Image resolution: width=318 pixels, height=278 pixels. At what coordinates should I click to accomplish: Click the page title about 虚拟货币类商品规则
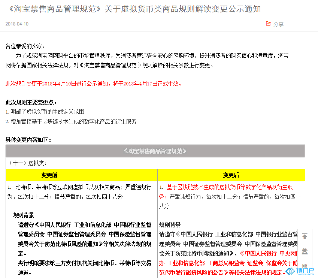click(135, 9)
